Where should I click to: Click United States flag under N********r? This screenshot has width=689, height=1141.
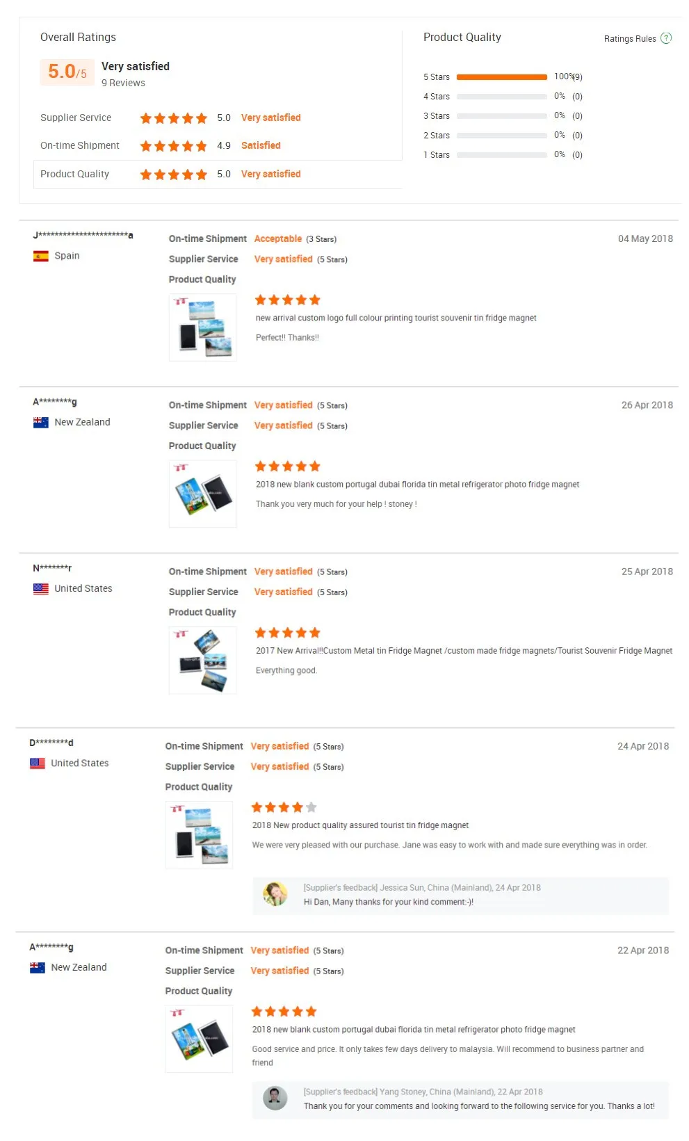coord(41,588)
